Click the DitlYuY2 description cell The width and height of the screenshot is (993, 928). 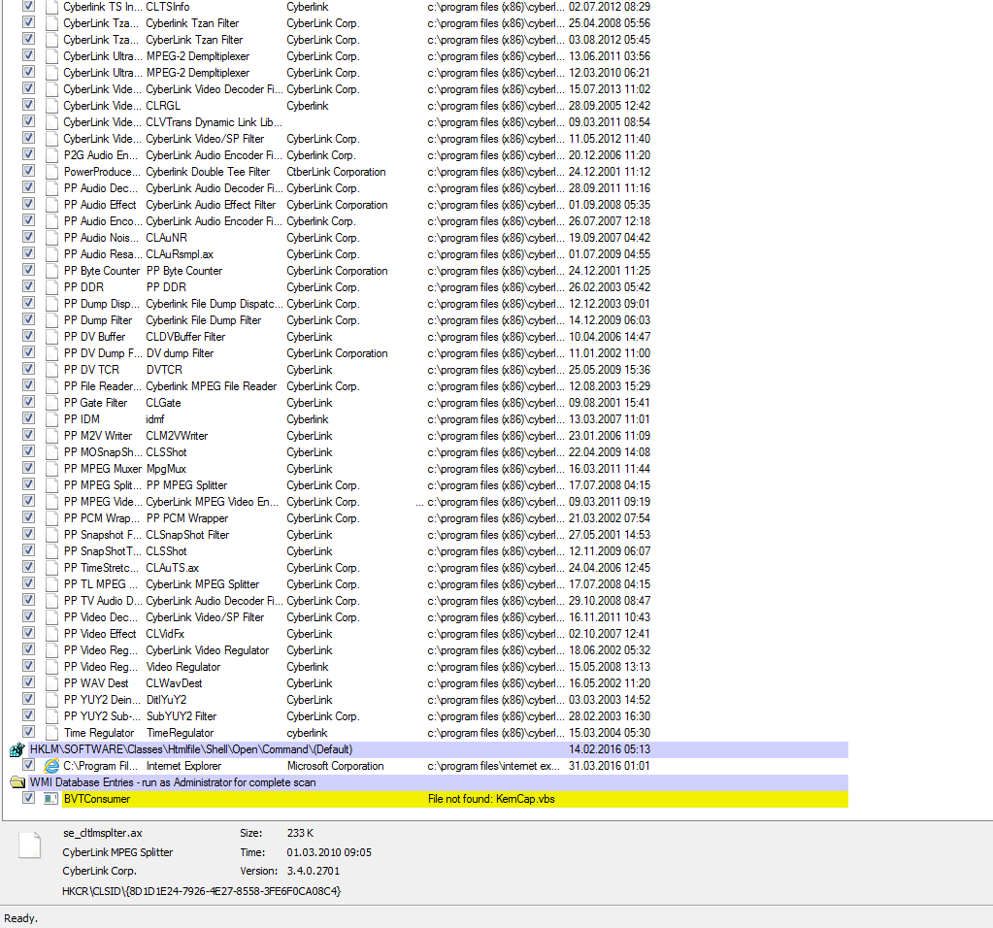coord(167,700)
